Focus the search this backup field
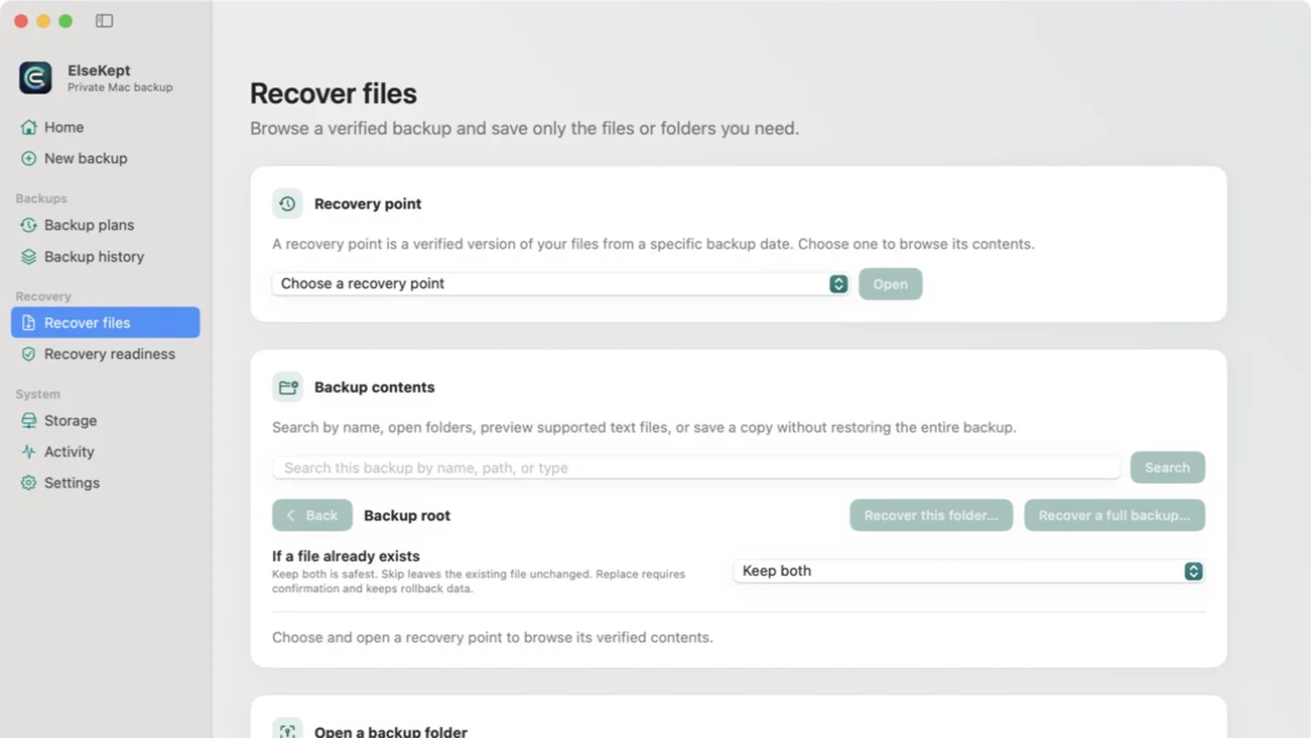 697,467
